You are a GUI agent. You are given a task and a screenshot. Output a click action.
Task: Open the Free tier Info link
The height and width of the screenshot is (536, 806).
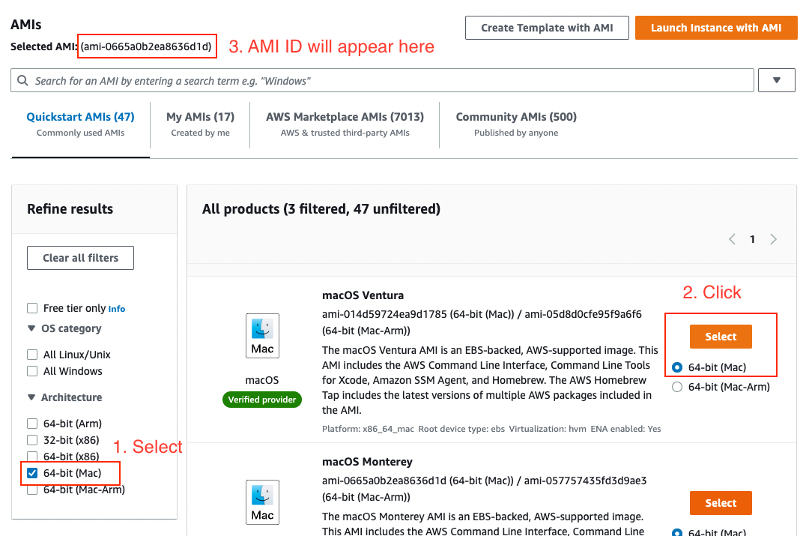117,309
